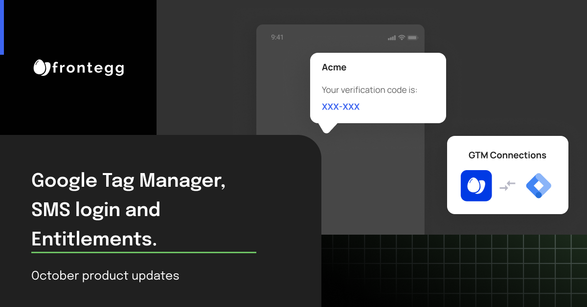587x307 pixels.
Task: Click the phone's cellular signal bars icon
Action: (392, 38)
